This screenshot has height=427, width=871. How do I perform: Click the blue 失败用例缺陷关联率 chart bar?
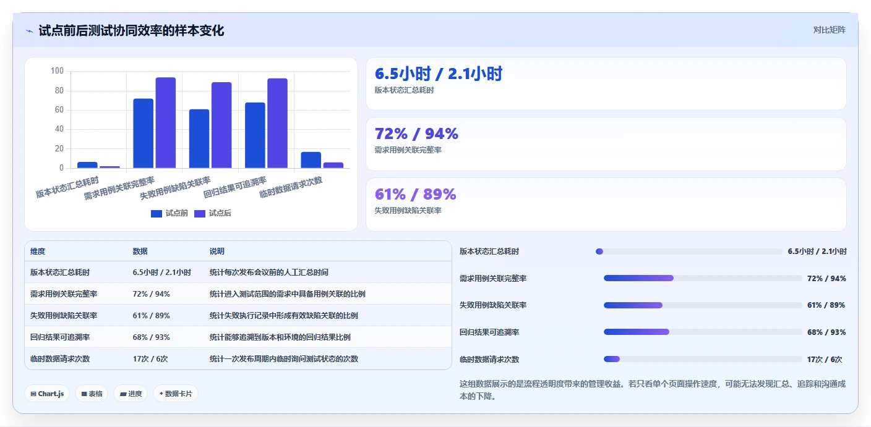pos(199,138)
